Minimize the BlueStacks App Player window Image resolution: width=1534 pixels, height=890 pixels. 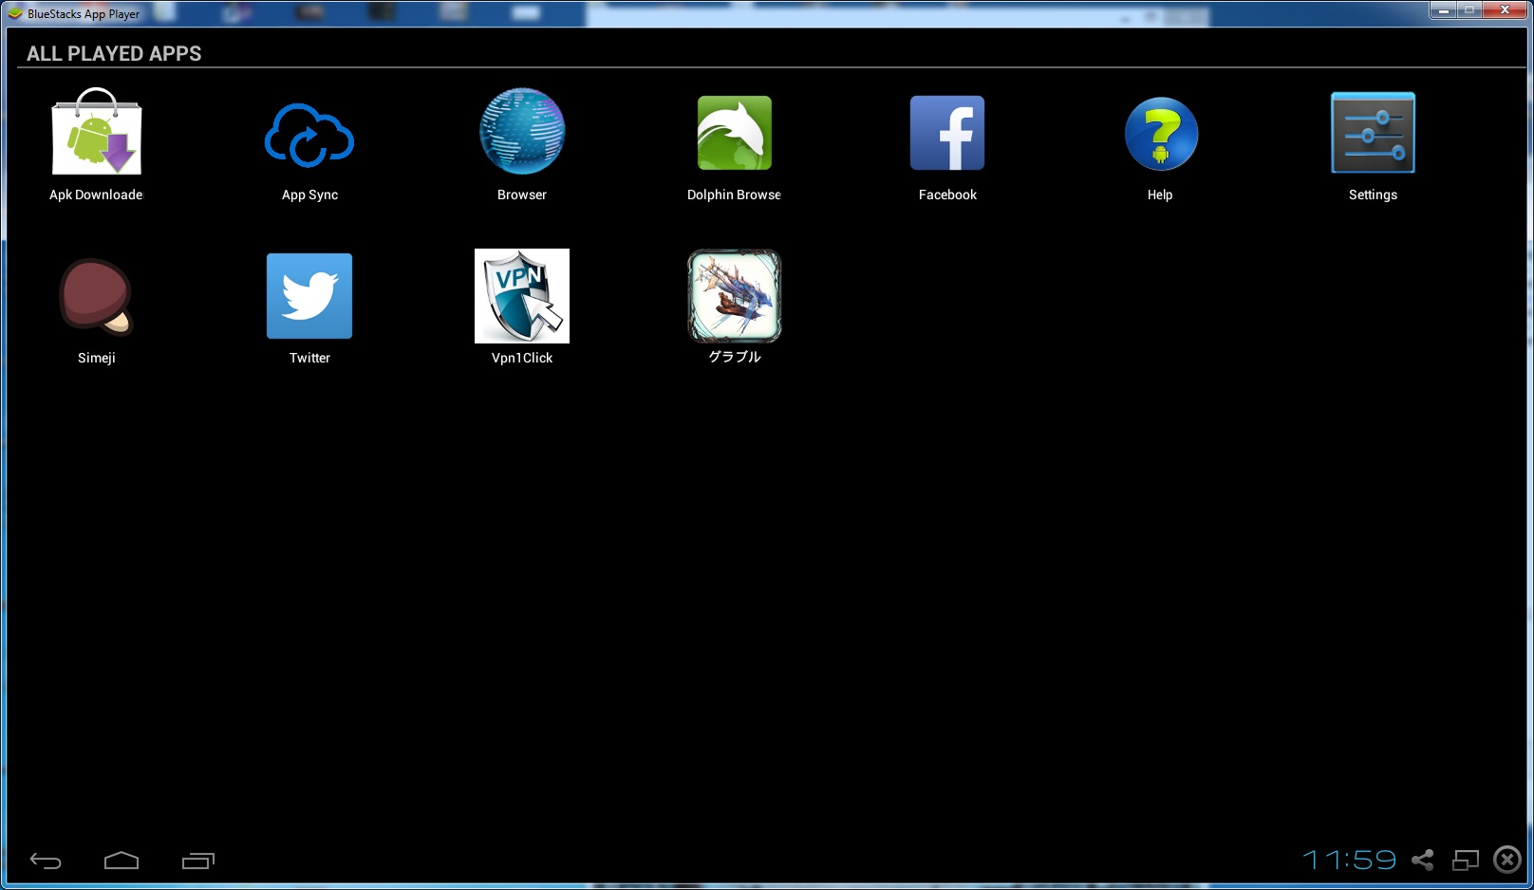pos(1444,10)
